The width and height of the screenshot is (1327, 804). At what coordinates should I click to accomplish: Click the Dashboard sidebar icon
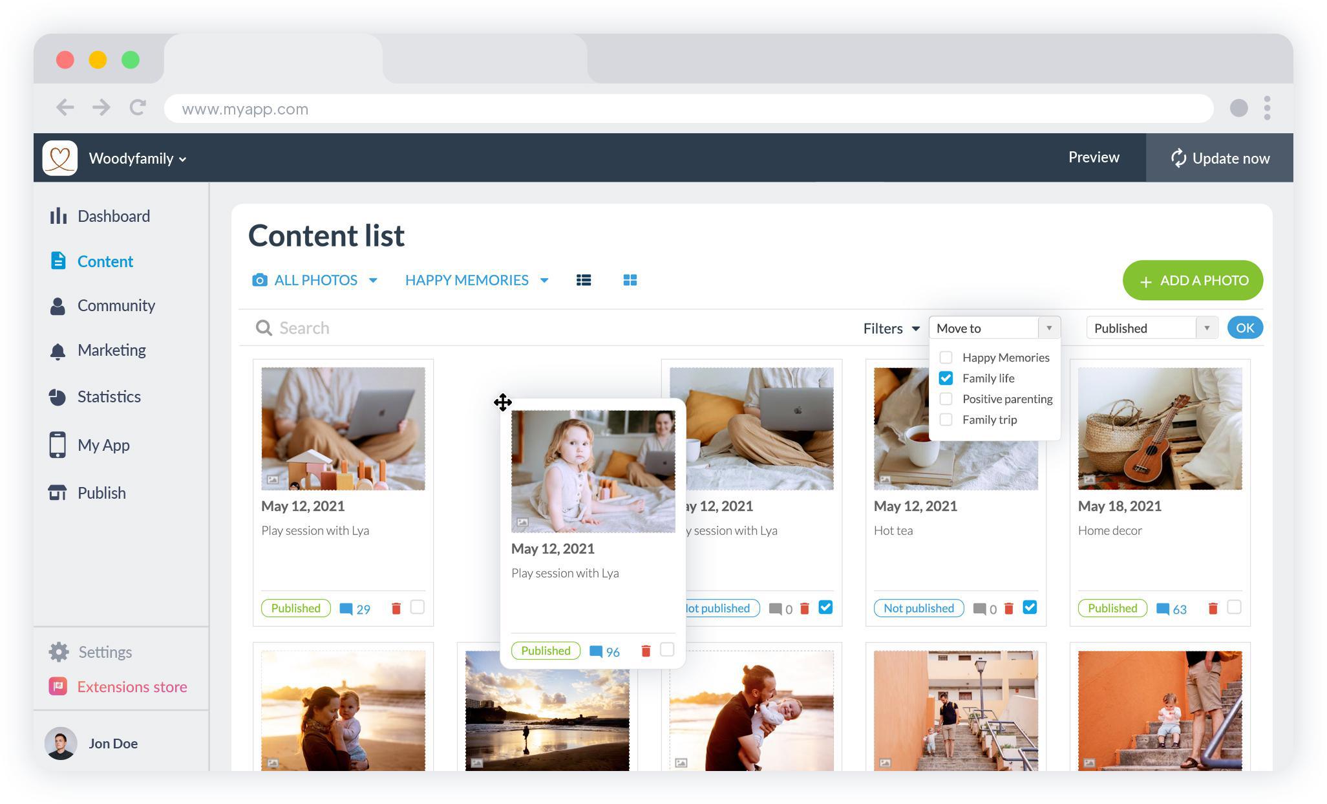pyautogui.click(x=57, y=215)
